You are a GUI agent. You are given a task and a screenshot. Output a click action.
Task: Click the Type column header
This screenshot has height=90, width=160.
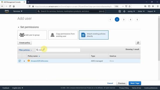coord(93,56)
